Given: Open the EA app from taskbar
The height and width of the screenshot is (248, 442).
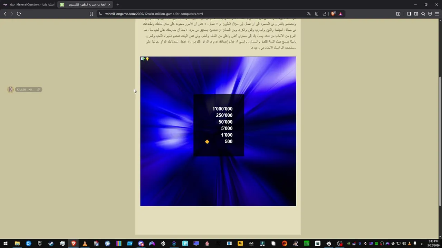Looking at the screenshot, I should (284, 244).
